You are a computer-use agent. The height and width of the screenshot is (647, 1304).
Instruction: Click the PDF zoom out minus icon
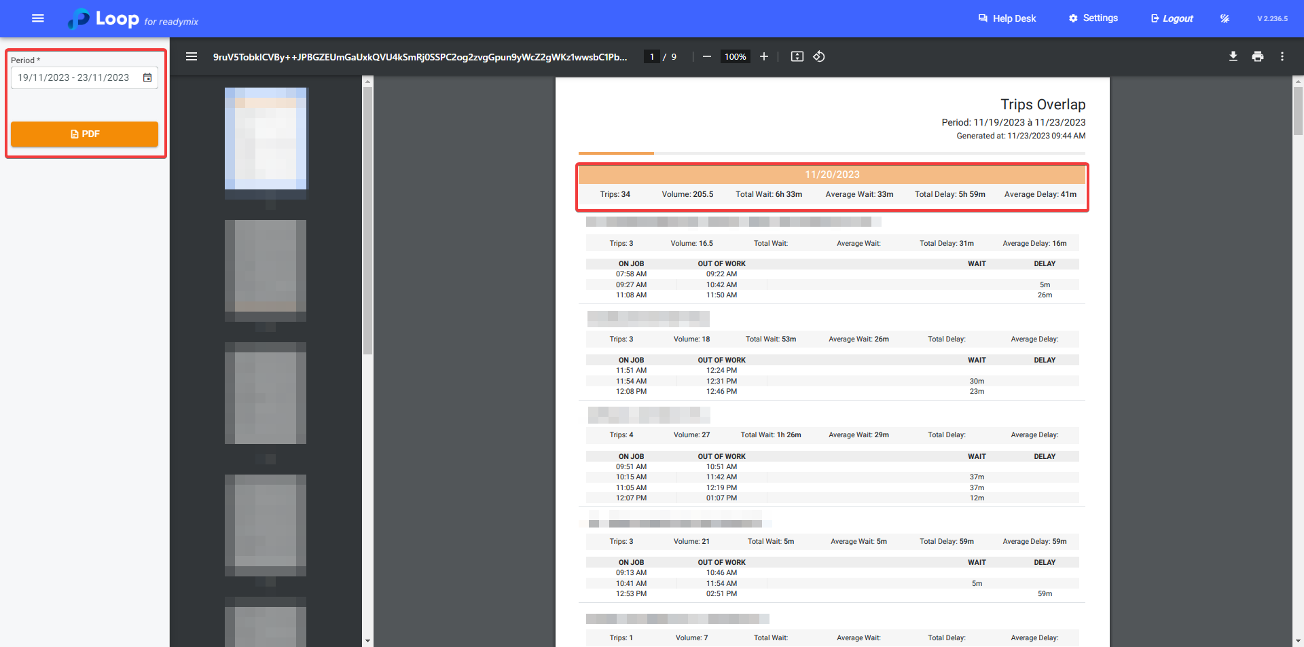pyautogui.click(x=706, y=56)
